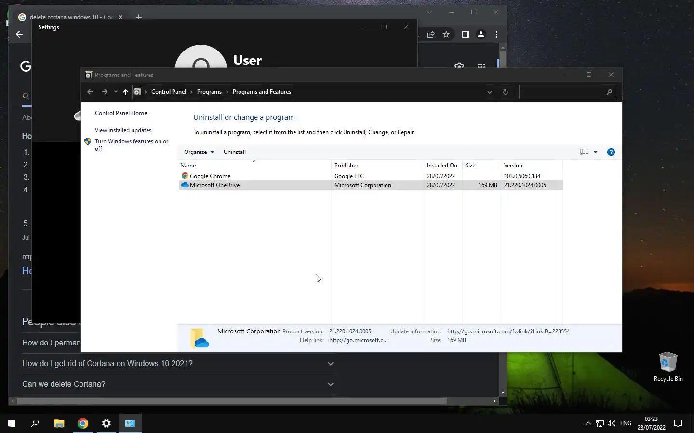This screenshot has height=433, width=694.
Task: Expand address bar history dropdown
Action: click(x=490, y=92)
